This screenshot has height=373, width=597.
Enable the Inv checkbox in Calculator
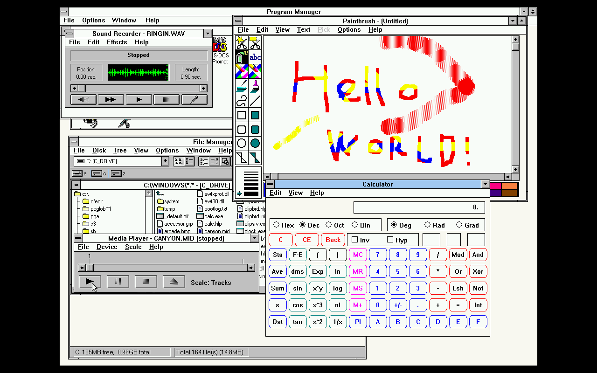[361, 240]
